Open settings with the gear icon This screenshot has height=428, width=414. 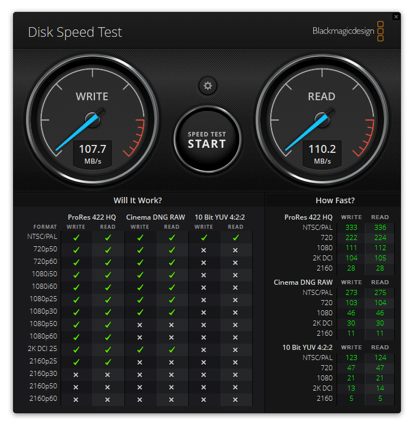(208, 85)
